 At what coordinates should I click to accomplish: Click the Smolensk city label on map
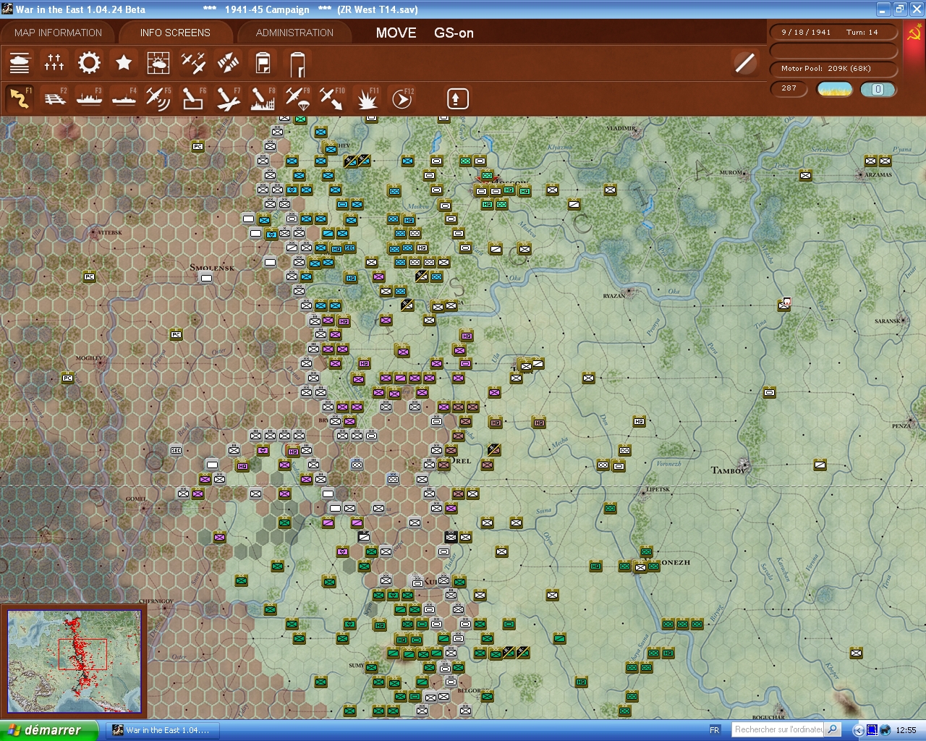212,267
